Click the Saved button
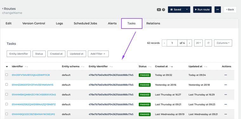The image size is (241, 119). [176, 10]
